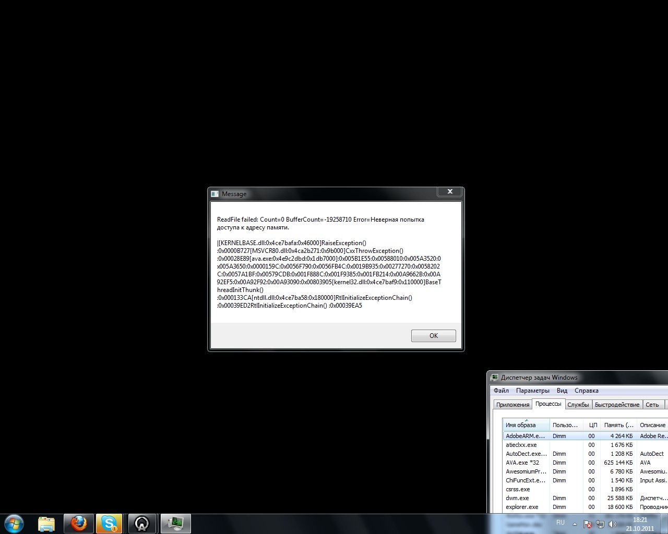The height and width of the screenshot is (534, 668).
Task: Open the Windows Start menu
Action: pos(14,524)
